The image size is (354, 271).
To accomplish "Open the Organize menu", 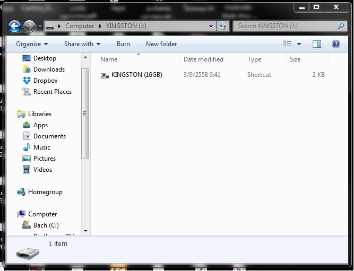I will coord(32,44).
